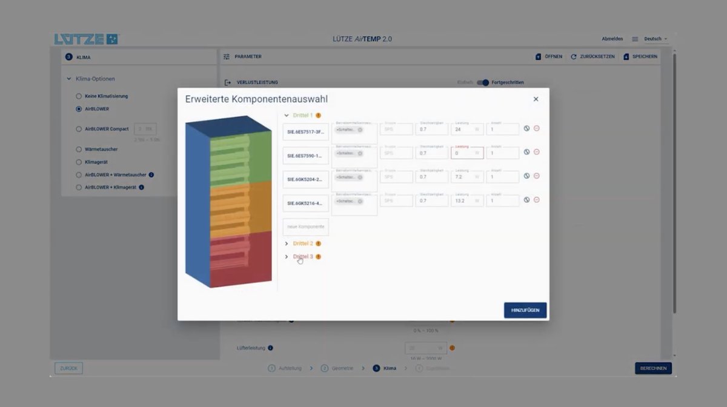Click the info icon next to Lüfterleistung

pos(270,348)
